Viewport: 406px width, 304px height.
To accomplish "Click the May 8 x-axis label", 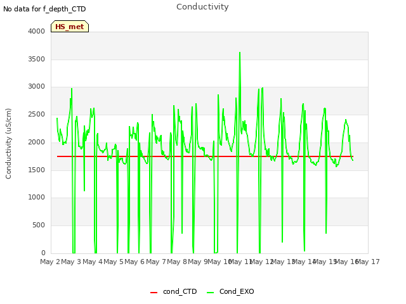I will [x=177, y=262].
